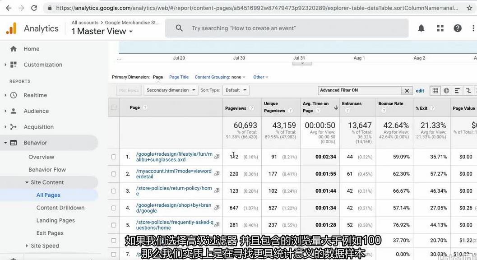
Task: Open Content Grouping none dropdown
Action: click(x=220, y=77)
